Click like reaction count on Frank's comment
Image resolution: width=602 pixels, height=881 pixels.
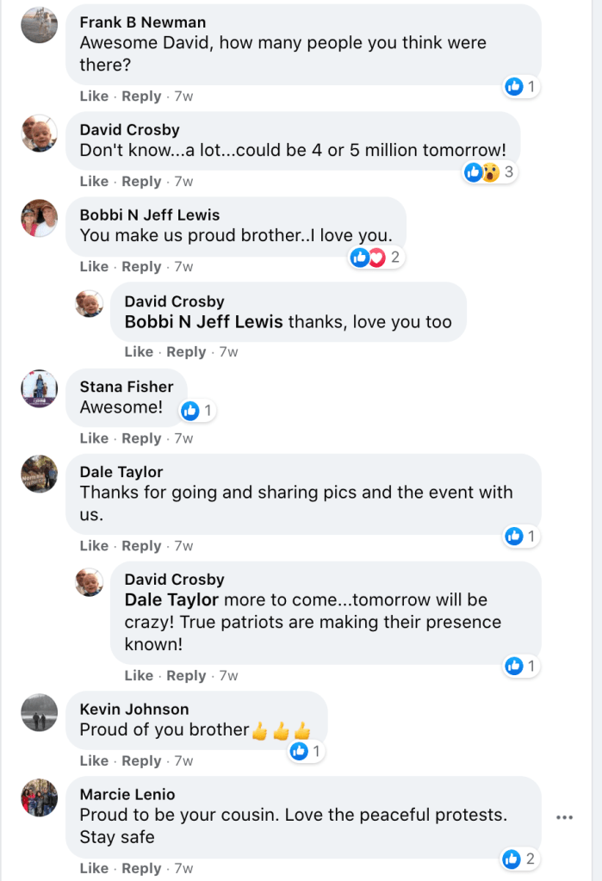(x=521, y=86)
